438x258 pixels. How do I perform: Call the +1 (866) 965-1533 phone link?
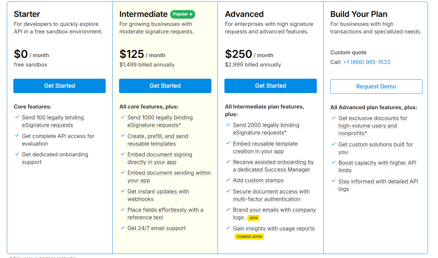(x=366, y=62)
